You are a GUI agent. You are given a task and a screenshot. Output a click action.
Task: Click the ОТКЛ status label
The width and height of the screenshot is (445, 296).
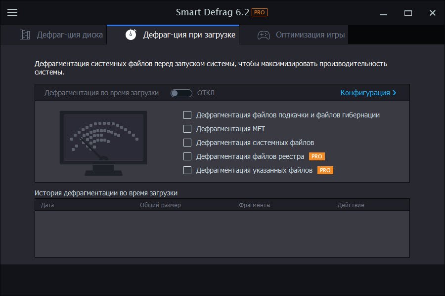[206, 93]
